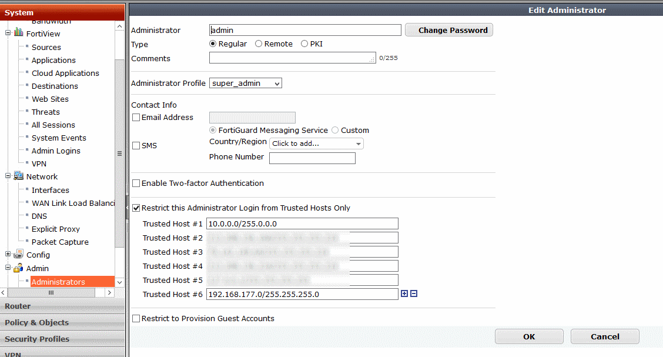Image resolution: width=663 pixels, height=357 pixels.
Task: Enable Two-factor Authentication checkbox
Action: pos(136,183)
